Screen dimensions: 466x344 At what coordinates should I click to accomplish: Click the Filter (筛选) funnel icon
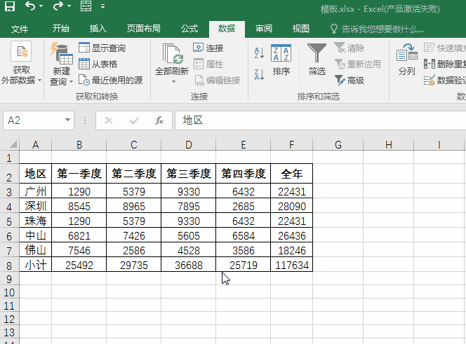[317, 55]
